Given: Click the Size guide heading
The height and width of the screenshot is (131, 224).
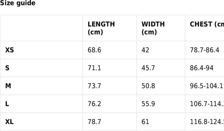Looking at the screenshot, I should (17, 3).
